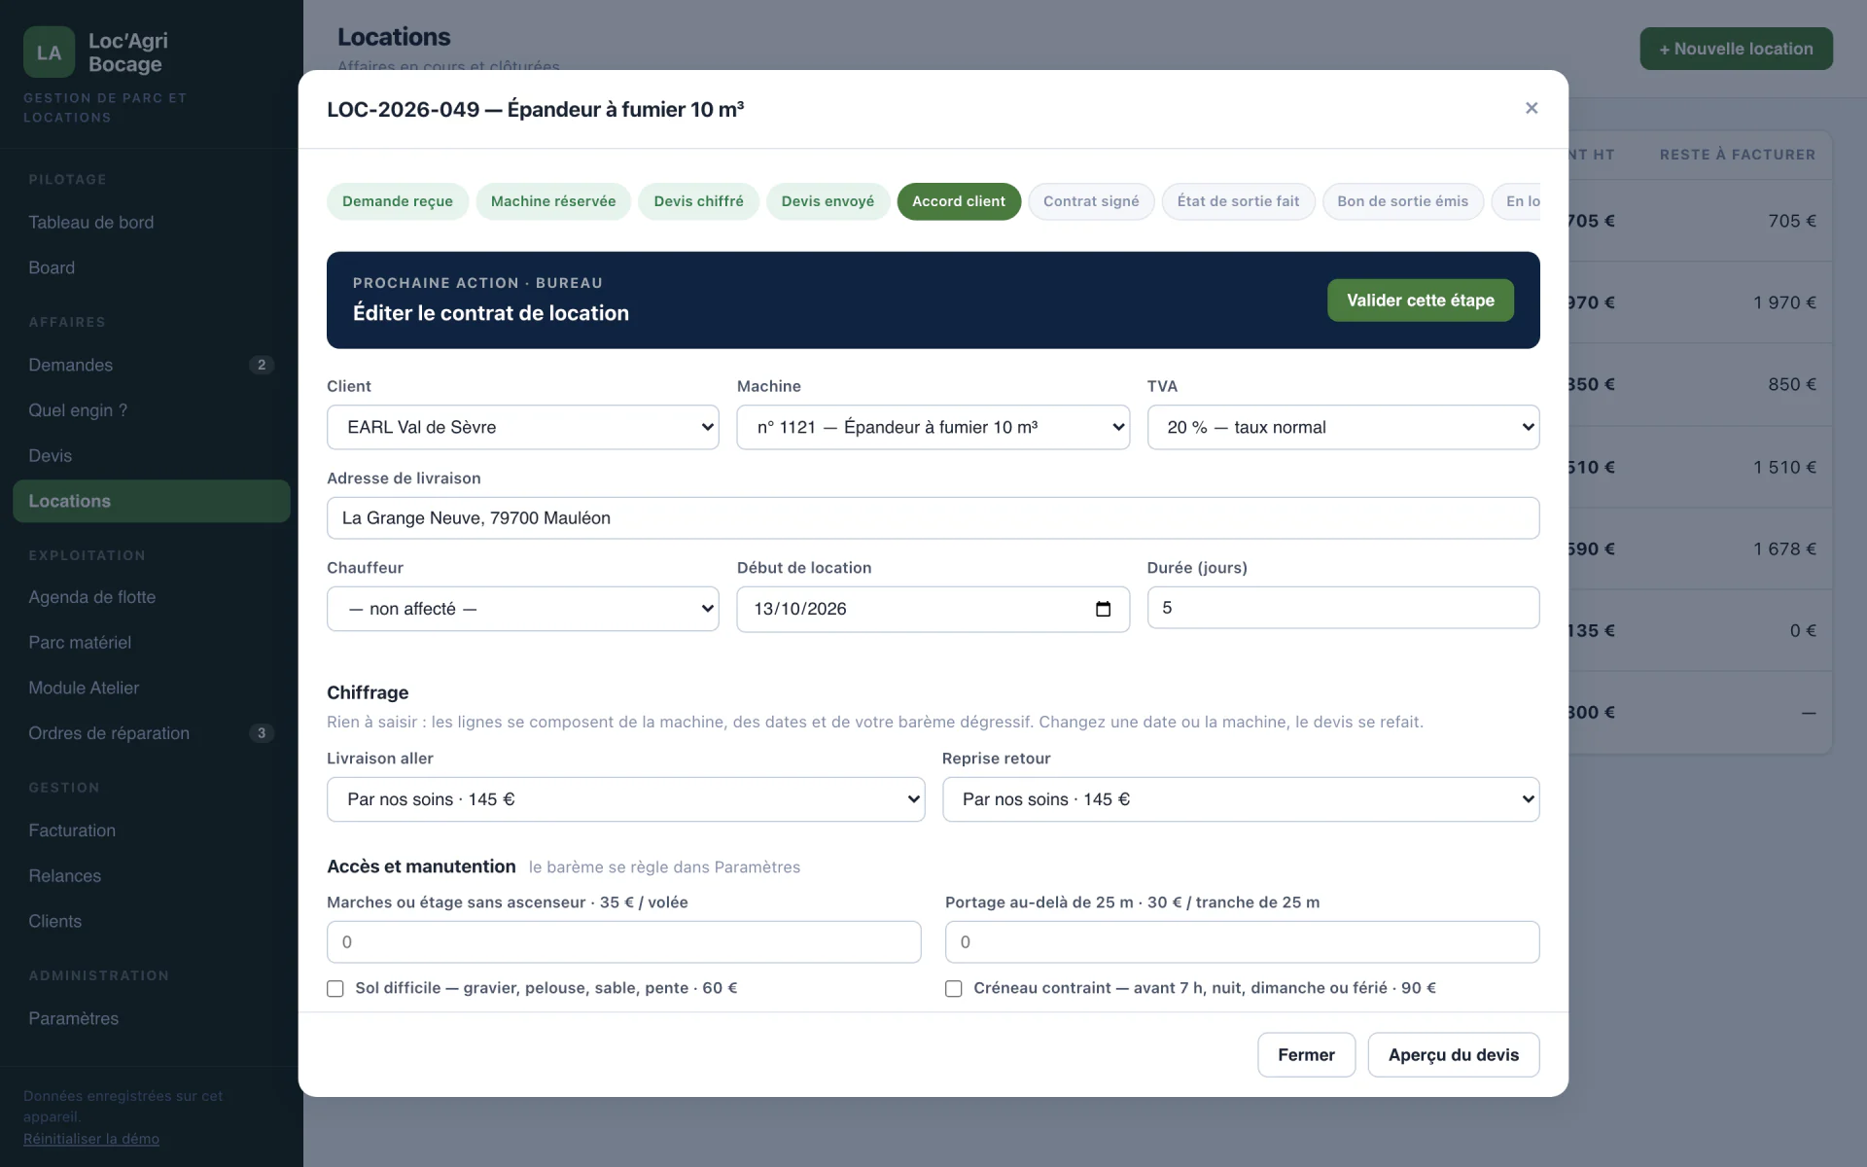This screenshot has width=1867, height=1167.
Task: Open Board in the sidebar
Action: coord(152,267)
